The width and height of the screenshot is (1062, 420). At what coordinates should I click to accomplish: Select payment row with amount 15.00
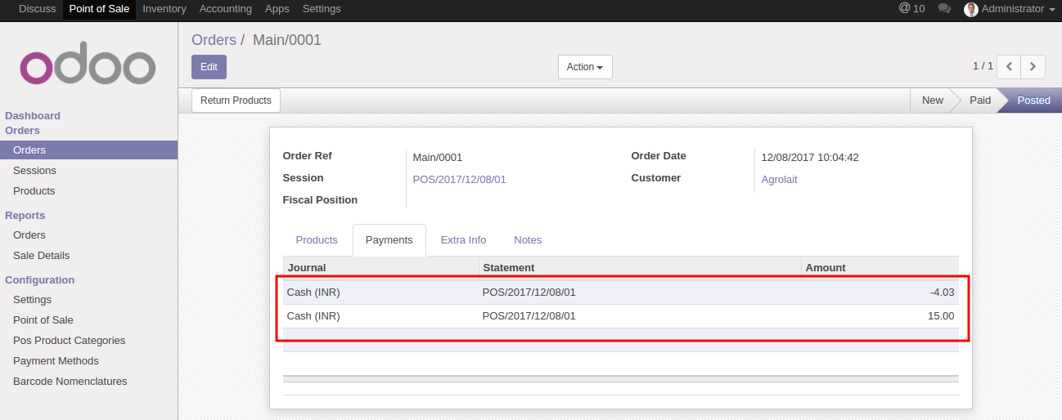click(x=621, y=316)
